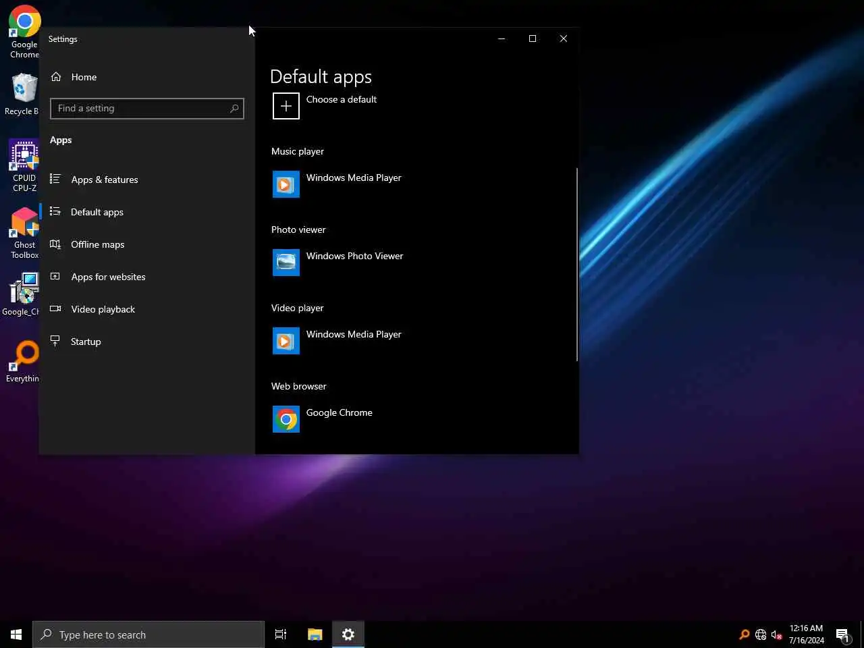Click the Default apps sidebar icon
Screen dimensions: 864x648
[x=55, y=211]
